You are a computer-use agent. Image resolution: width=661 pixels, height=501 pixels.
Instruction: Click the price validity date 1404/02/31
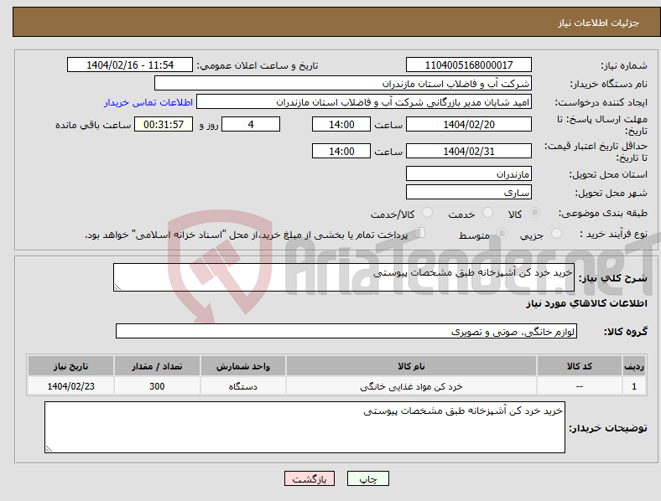469,151
